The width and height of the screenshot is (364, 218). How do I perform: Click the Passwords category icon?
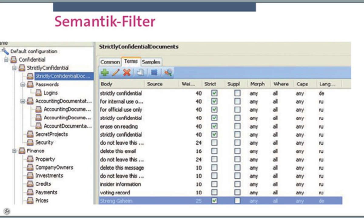(30, 84)
